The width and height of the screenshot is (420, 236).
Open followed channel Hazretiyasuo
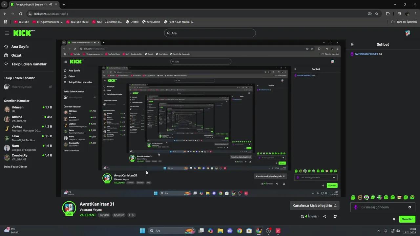pyautogui.click(x=28, y=87)
